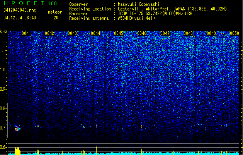Viewport: 243px width, 155px height.
Task: Select the ICOM IC-575 53.7492 MHz receiver text
Action: click(x=155, y=14)
